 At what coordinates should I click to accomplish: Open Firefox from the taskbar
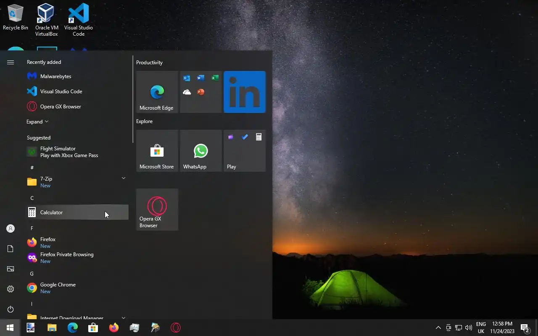click(114, 328)
